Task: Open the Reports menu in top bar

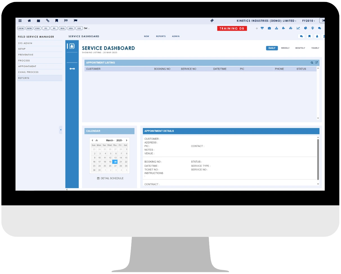Action: tap(161, 36)
